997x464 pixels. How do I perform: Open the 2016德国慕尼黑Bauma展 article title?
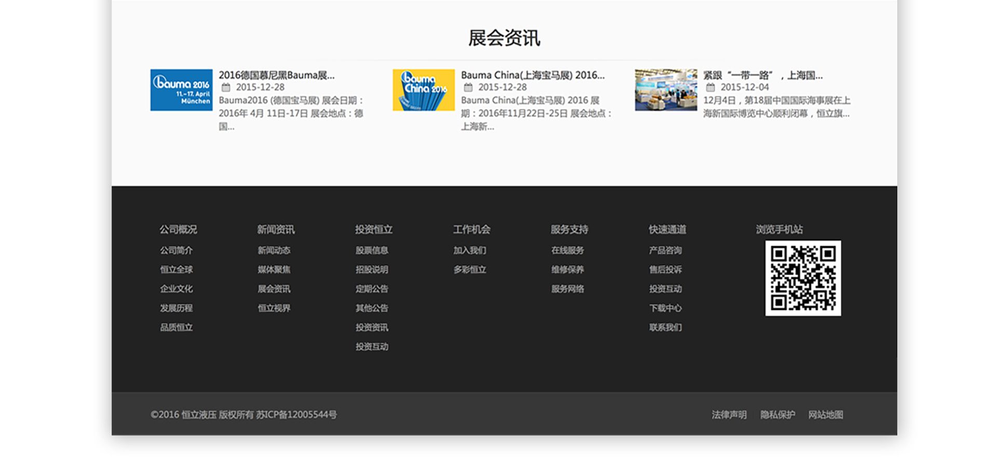(x=276, y=75)
